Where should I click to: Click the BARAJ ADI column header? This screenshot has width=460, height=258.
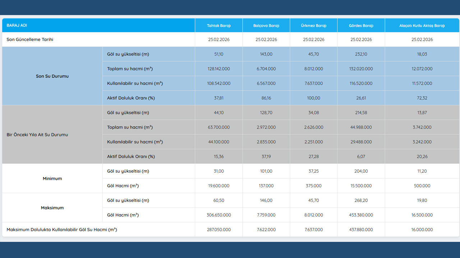[x=17, y=25]
